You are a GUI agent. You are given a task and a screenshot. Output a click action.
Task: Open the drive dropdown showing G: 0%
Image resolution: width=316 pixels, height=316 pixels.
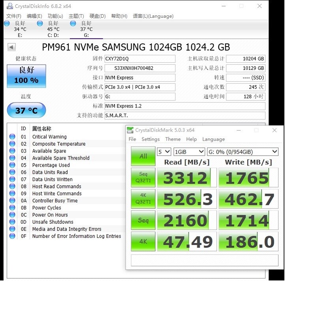click(x=243, y=152)
